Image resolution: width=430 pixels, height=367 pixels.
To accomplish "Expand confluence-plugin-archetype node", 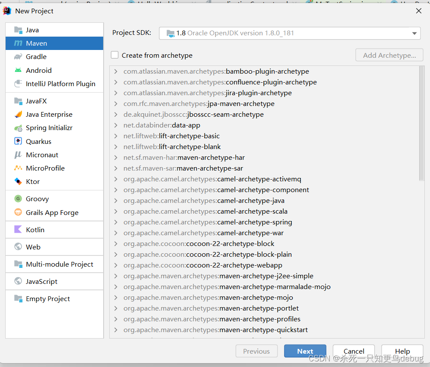I will pos(116,82).
